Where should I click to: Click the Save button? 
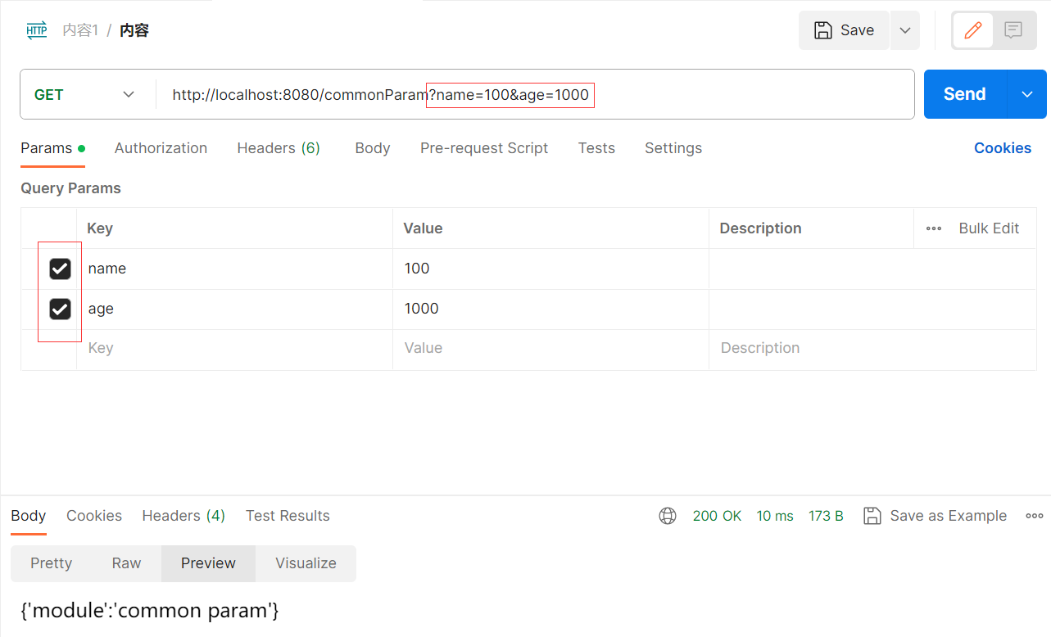click(844, 30)
